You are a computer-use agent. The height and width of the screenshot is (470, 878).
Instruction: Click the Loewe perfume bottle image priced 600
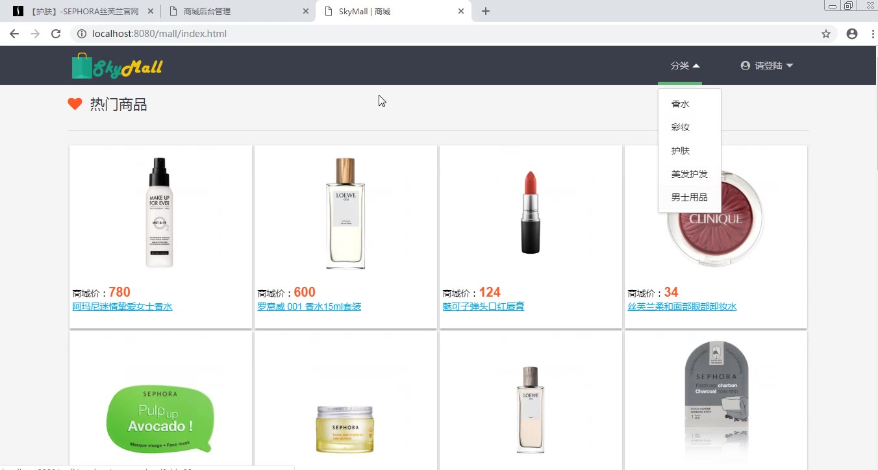[x=345, y=213]
